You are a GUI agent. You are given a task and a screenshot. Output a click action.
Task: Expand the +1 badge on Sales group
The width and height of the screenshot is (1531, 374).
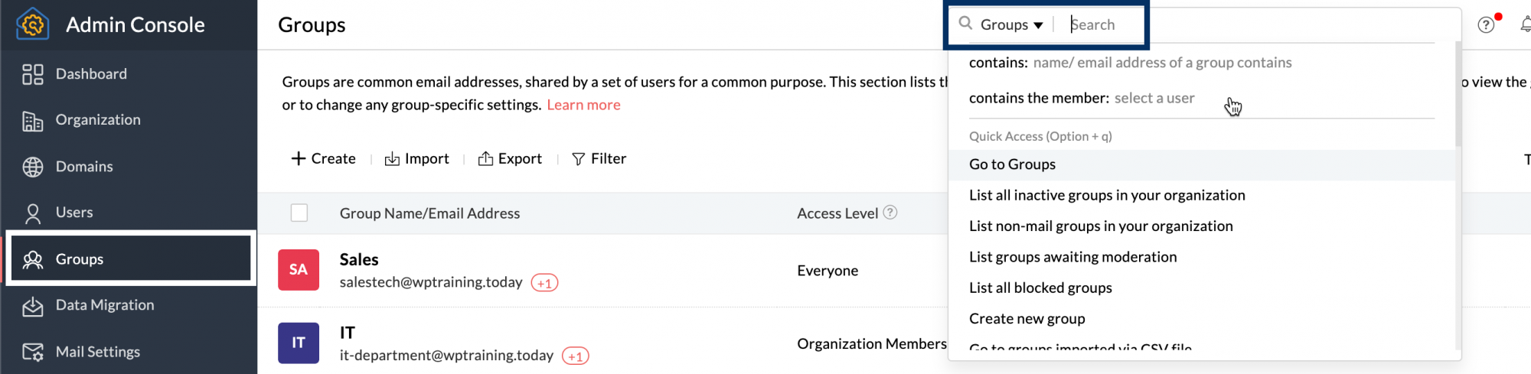tap(544, 283)
